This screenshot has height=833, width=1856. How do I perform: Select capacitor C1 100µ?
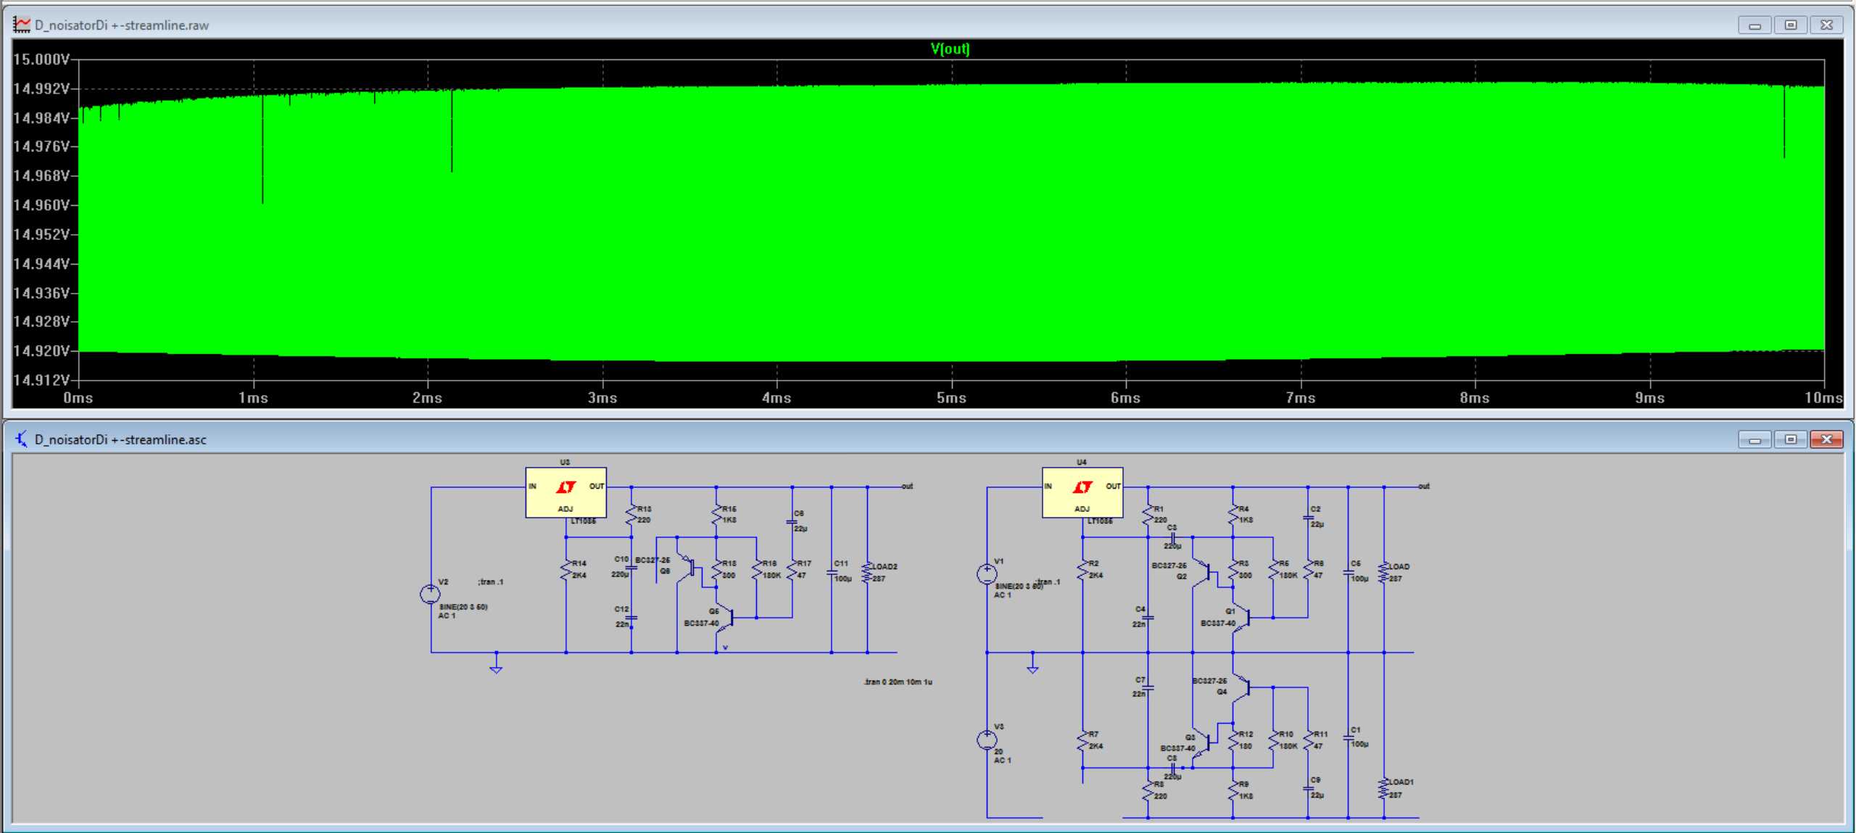pyautogui.click(x=1348, y=737)
